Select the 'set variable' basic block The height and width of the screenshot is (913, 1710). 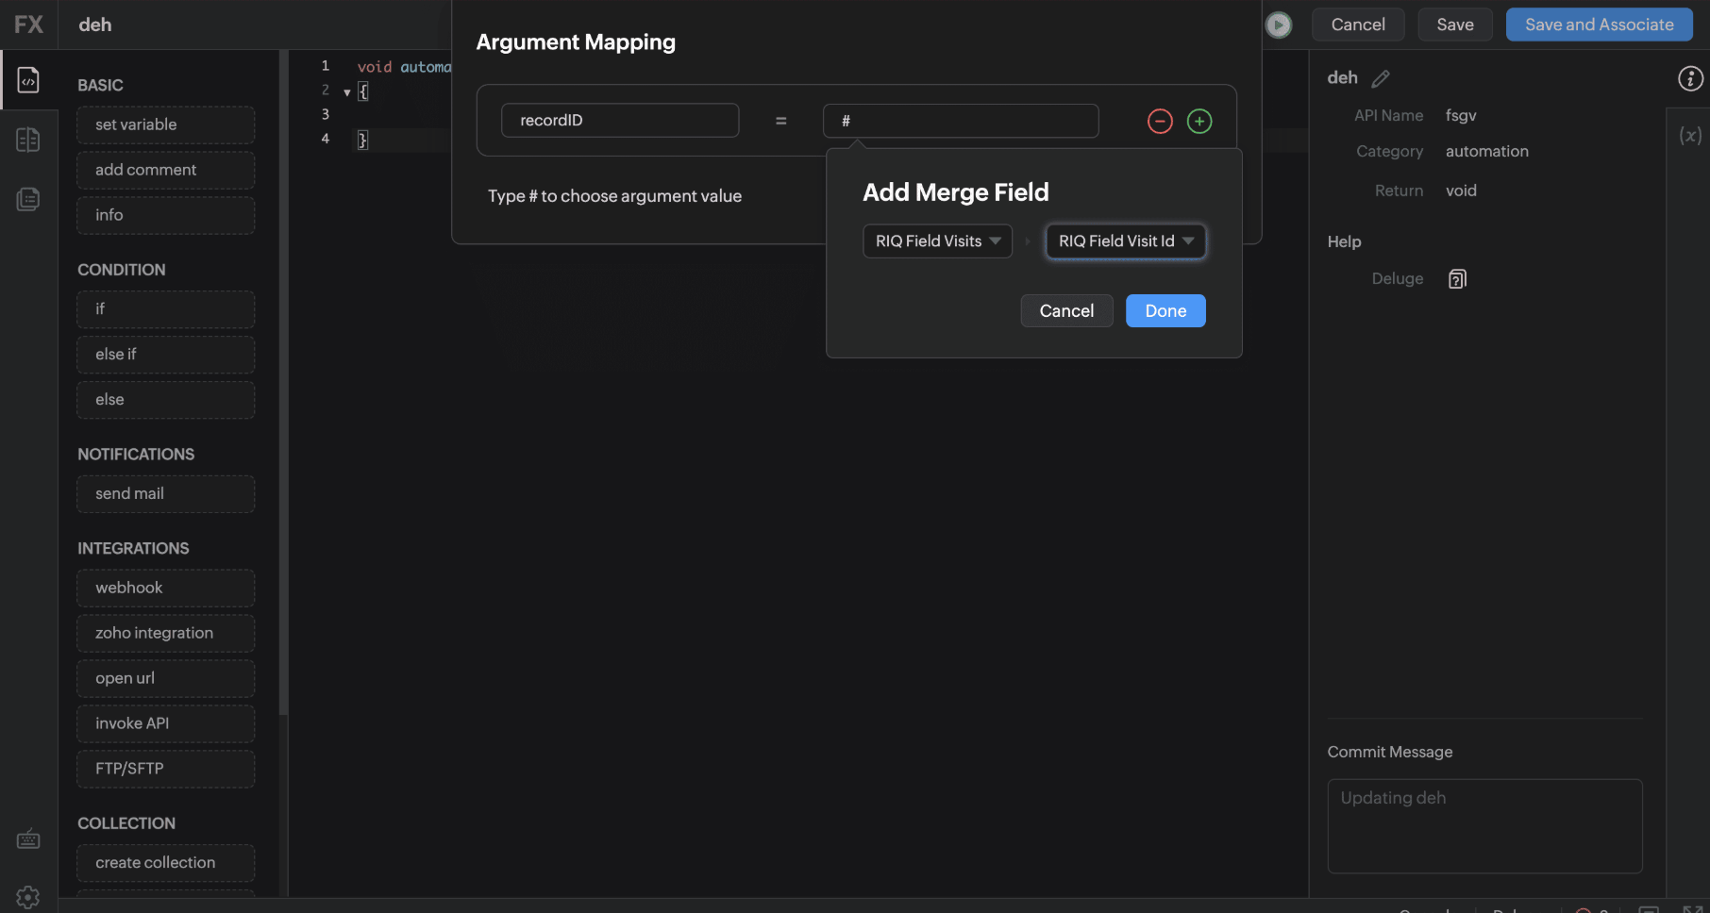(165, 125)
